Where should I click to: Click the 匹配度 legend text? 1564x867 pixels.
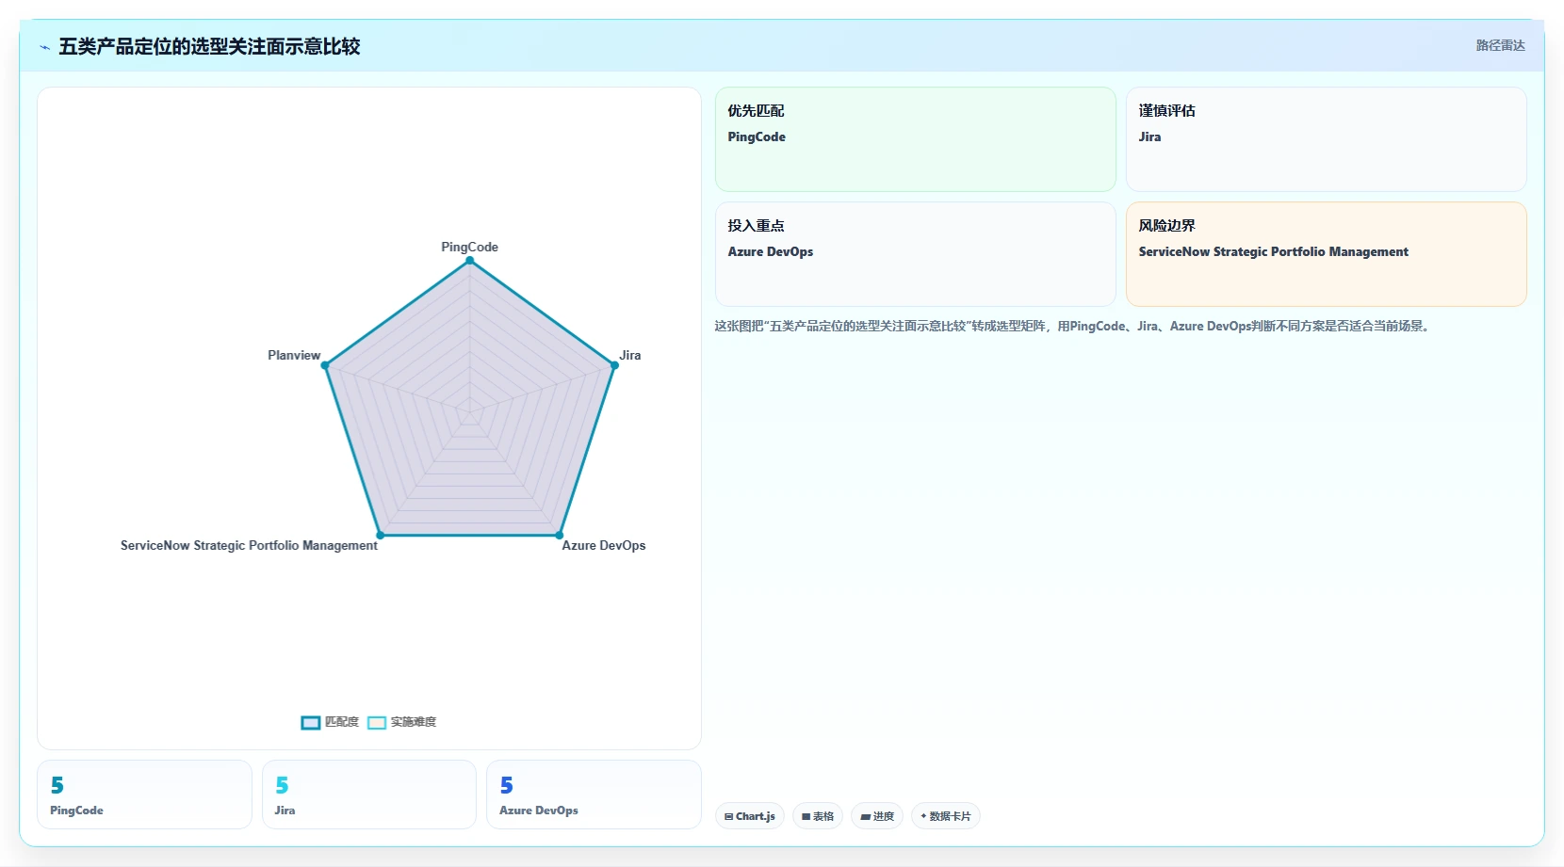pyautogui.click(x=342, y=722)
